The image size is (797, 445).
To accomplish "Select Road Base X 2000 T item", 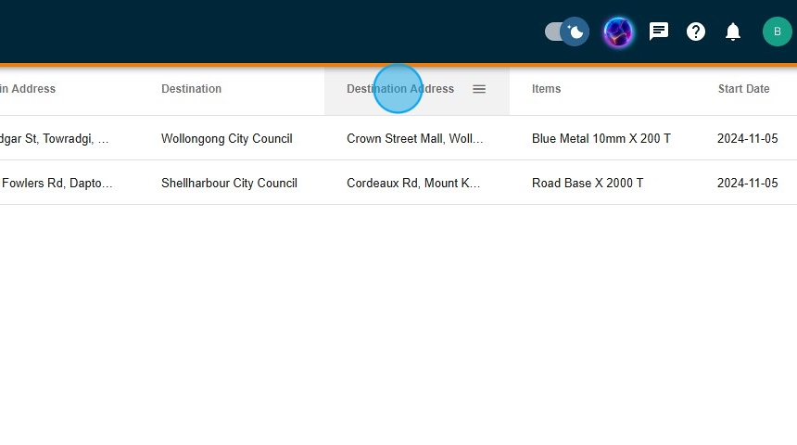I will (587, 184).
